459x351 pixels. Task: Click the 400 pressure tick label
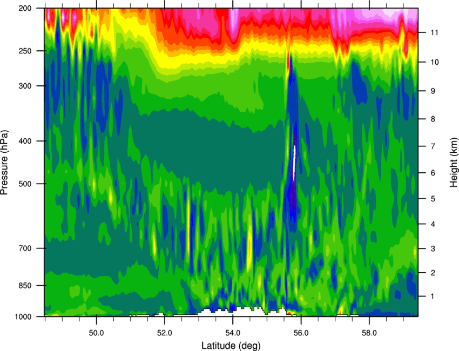tap(25, 141)
